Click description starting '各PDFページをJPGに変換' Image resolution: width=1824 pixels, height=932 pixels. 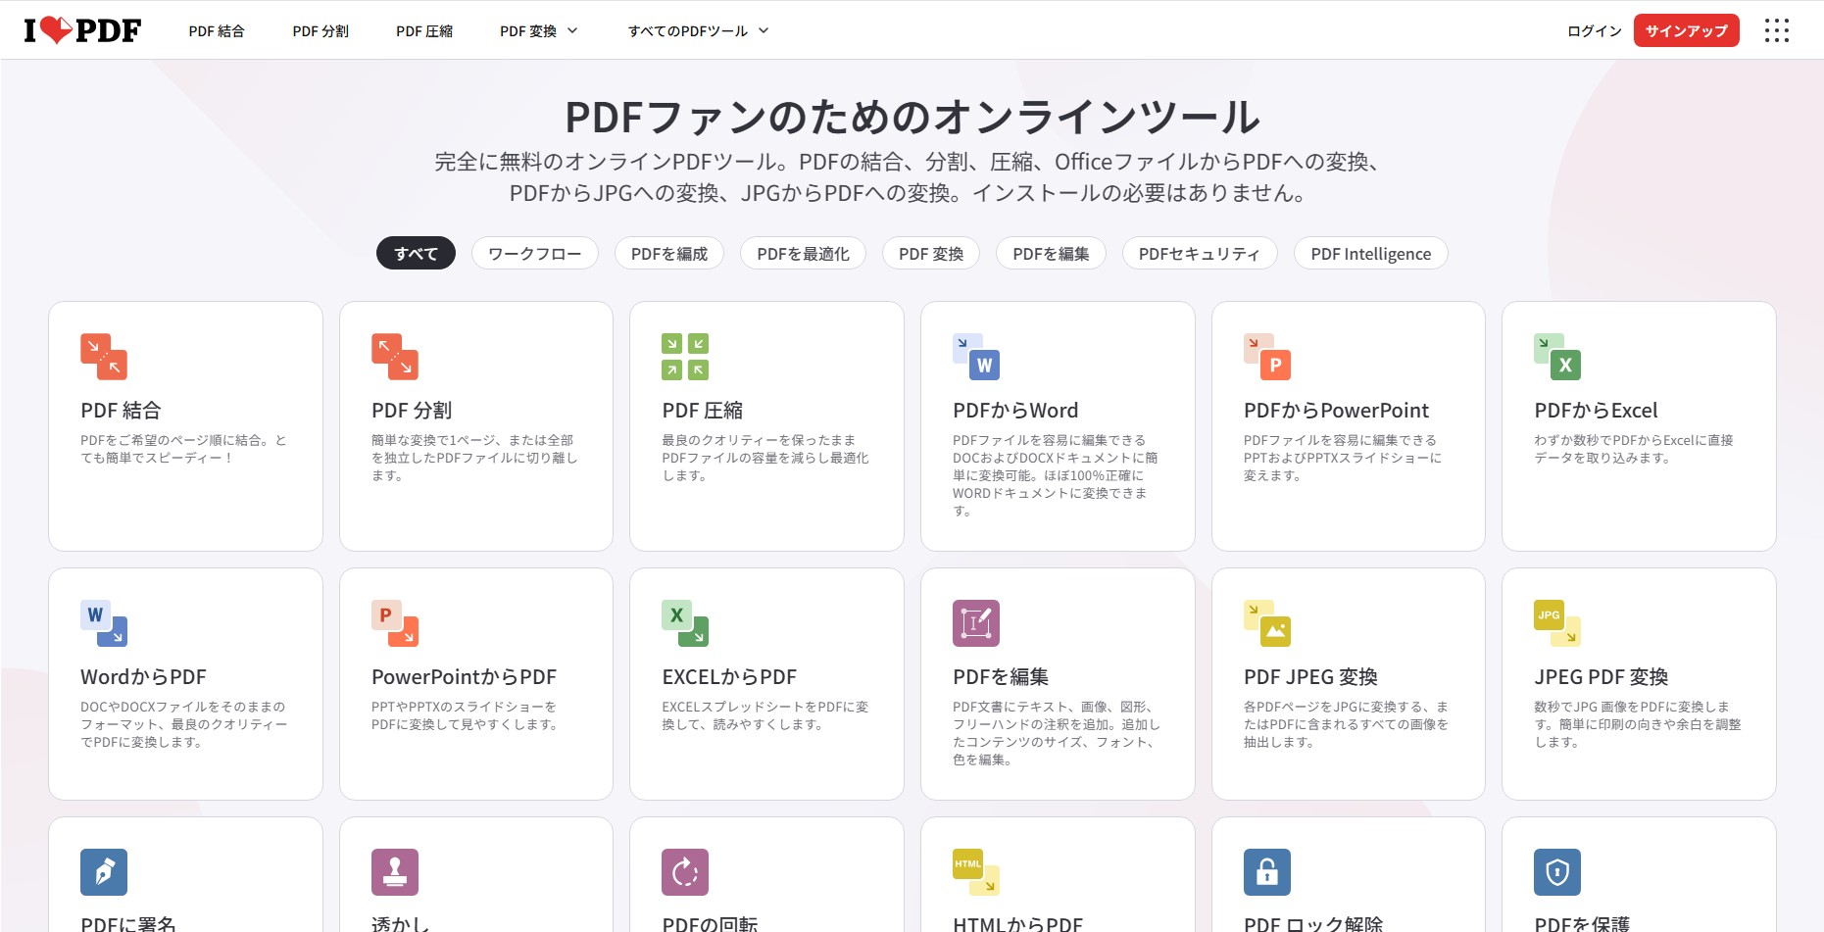tap(1346, 724)
